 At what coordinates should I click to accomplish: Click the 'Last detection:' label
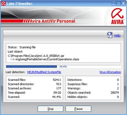coord(15,72)
